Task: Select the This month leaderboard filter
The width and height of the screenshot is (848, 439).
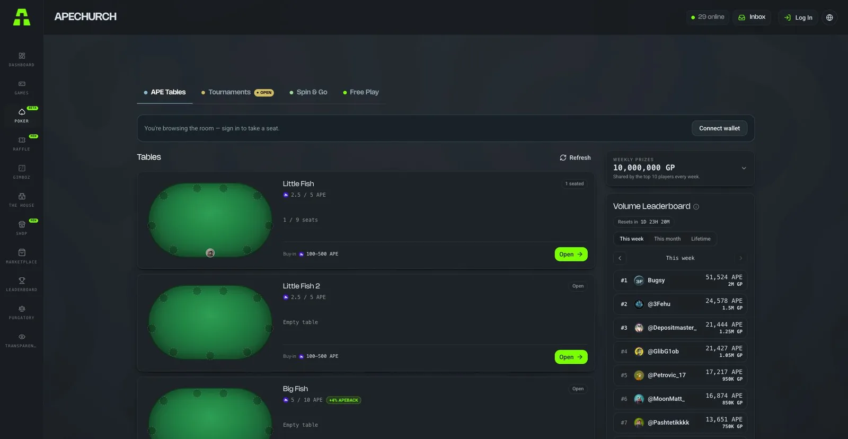Action: [x=667, y=239]
